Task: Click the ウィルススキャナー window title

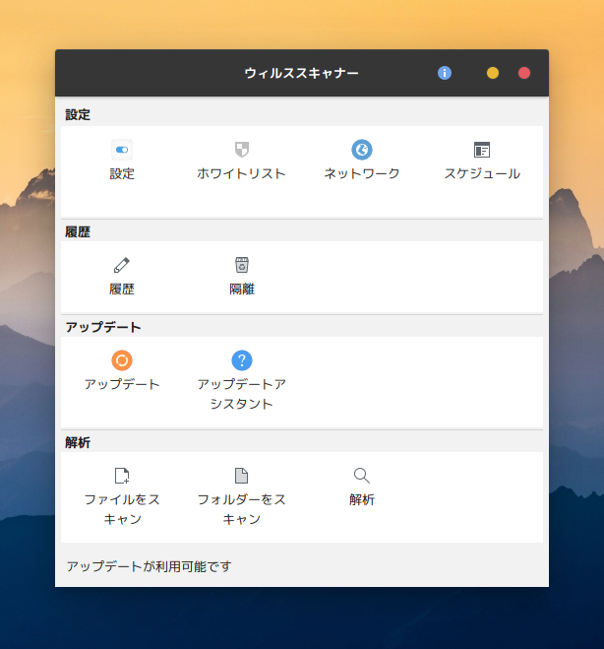Action: point(301,73)
